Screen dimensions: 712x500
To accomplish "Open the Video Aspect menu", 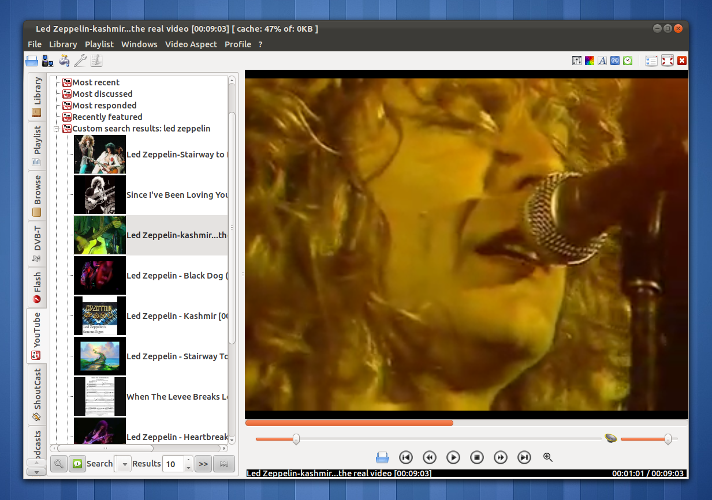I will point(191,44).
